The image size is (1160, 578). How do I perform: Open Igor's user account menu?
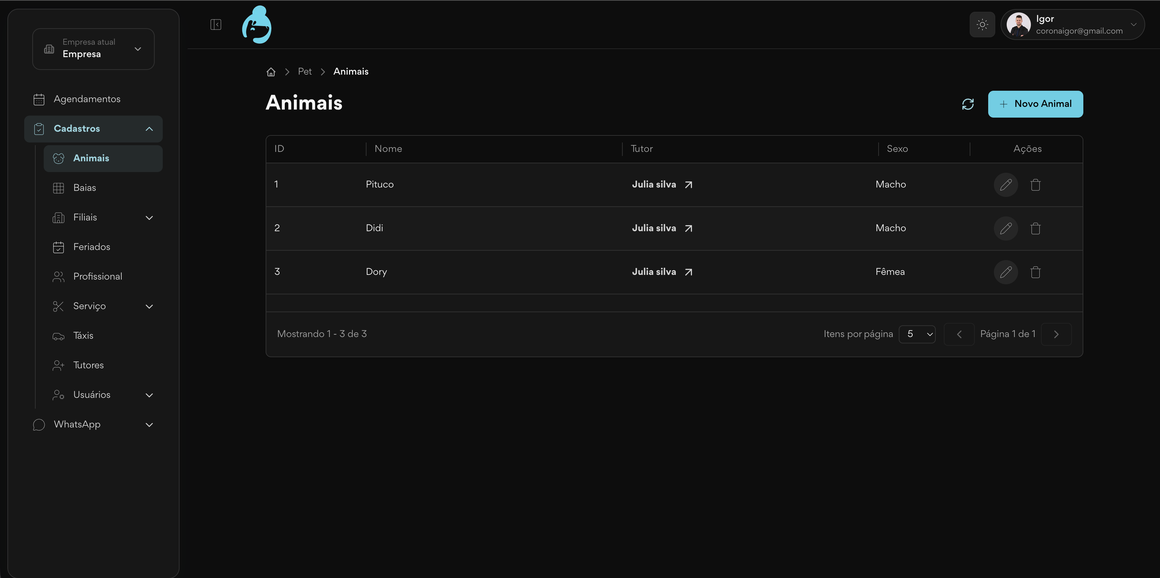[1072, 24]
